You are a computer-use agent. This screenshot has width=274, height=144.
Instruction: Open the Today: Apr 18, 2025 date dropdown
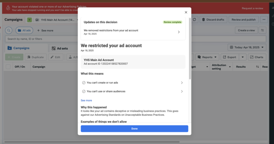point(247,47)
